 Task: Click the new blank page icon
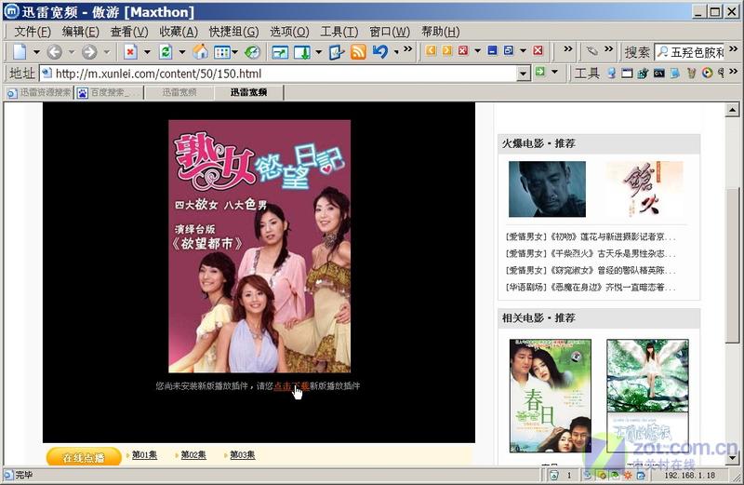[x=20, y=52]
